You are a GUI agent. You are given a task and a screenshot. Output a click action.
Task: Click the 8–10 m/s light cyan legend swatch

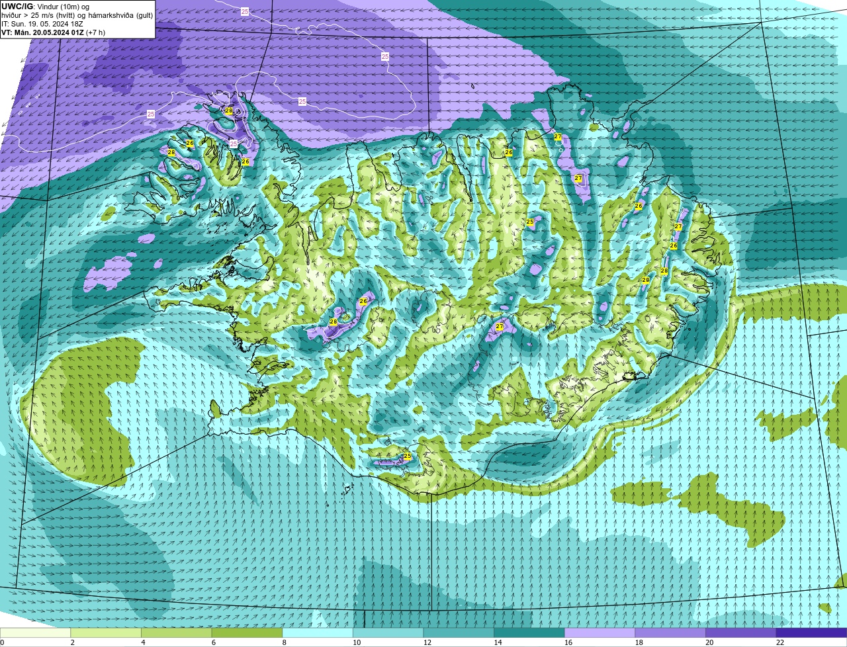[318, 633]
